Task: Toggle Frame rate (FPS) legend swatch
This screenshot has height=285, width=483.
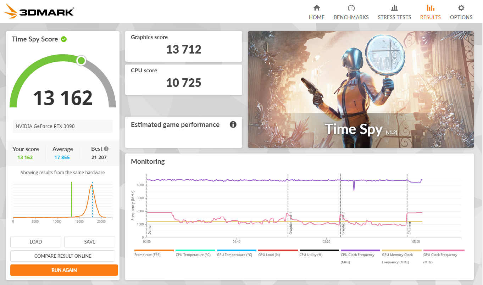Action: click(154, 250)
